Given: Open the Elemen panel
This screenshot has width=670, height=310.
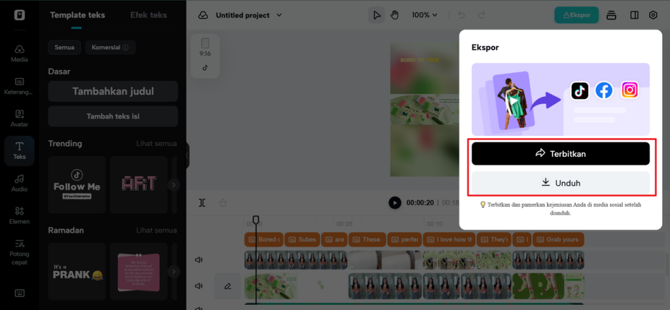Looking at the screenshot, I should [19, 216].
